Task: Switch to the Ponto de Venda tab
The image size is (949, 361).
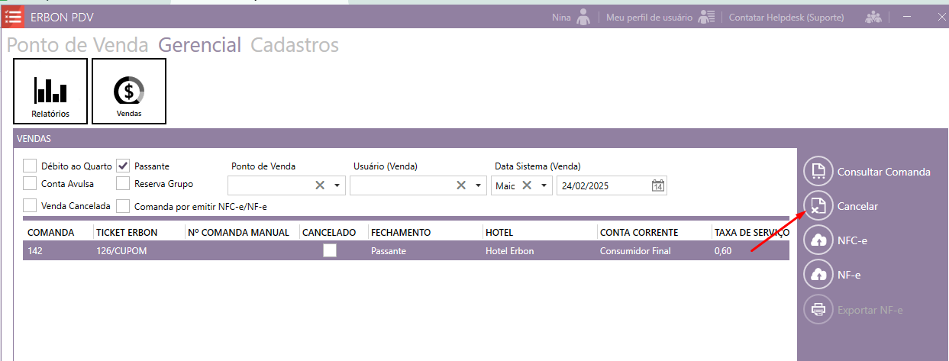Action: point(77,45)
